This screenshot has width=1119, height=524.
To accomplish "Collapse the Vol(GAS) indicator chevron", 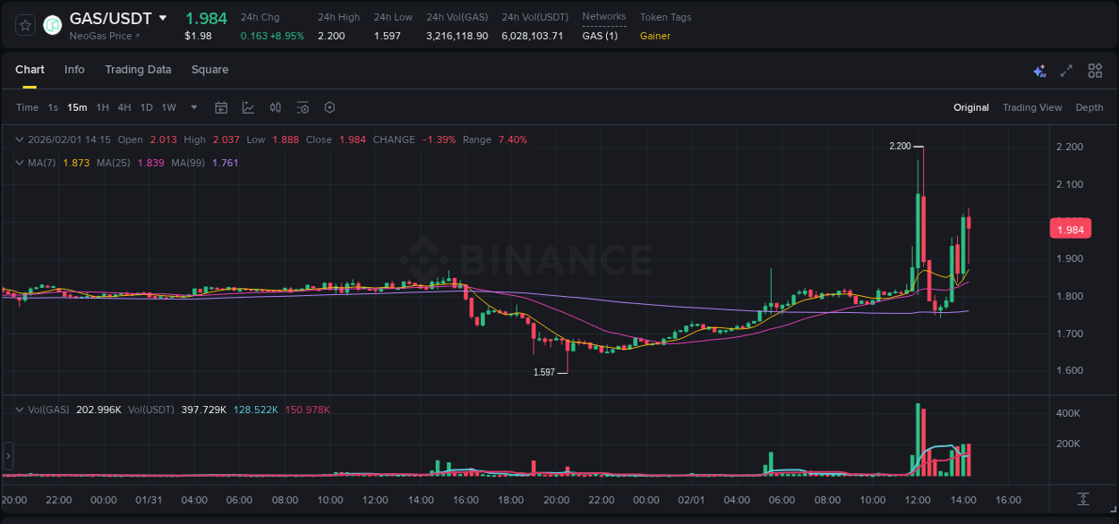I will tap(20, 409).
